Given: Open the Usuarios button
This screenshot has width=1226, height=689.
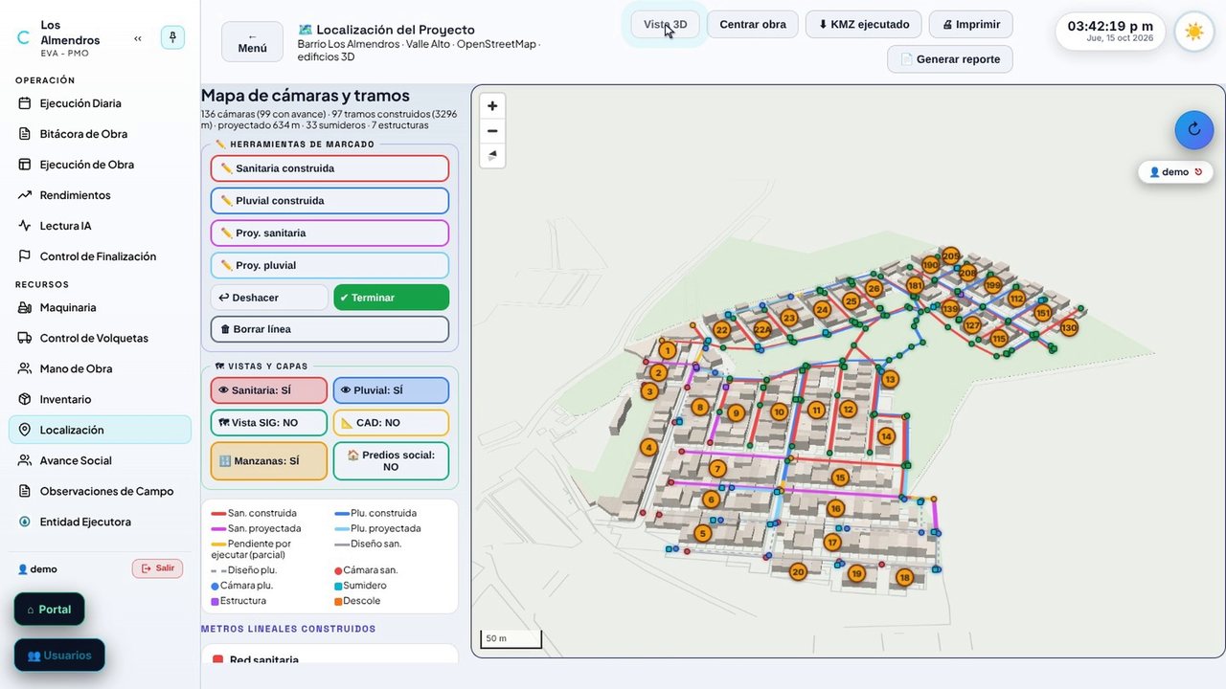Looking at the screenshot, I should (59, 656).
